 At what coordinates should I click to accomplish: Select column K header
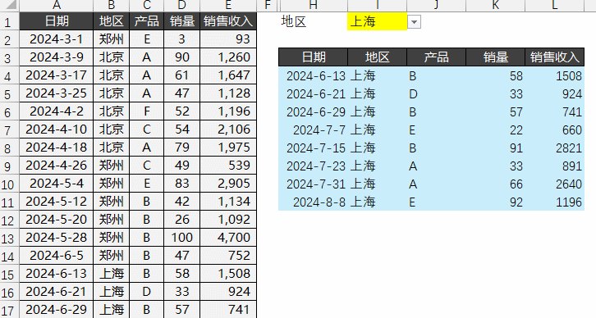495,5
